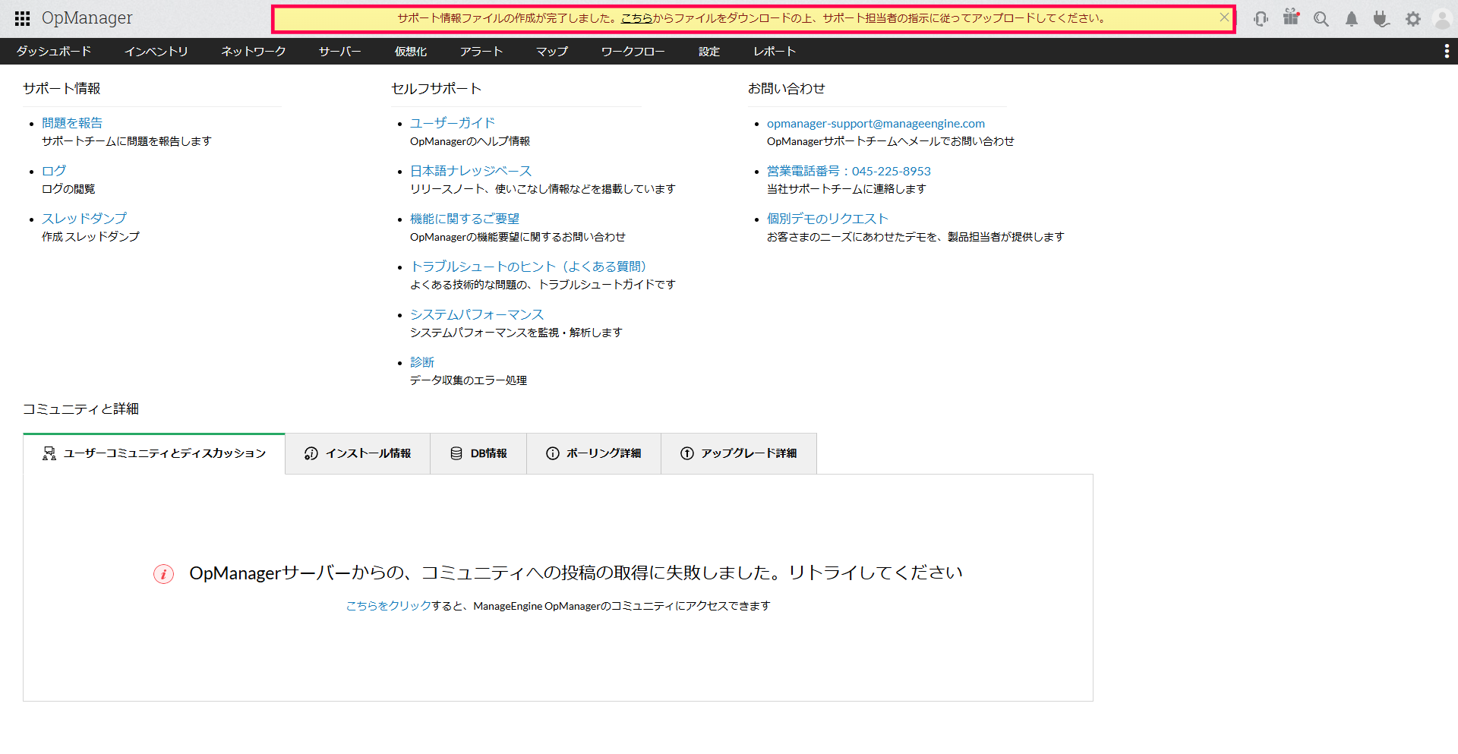Click the サポート情報 section heading
The width and height of the screenshot is (1458, 754).
click(62, 88)
